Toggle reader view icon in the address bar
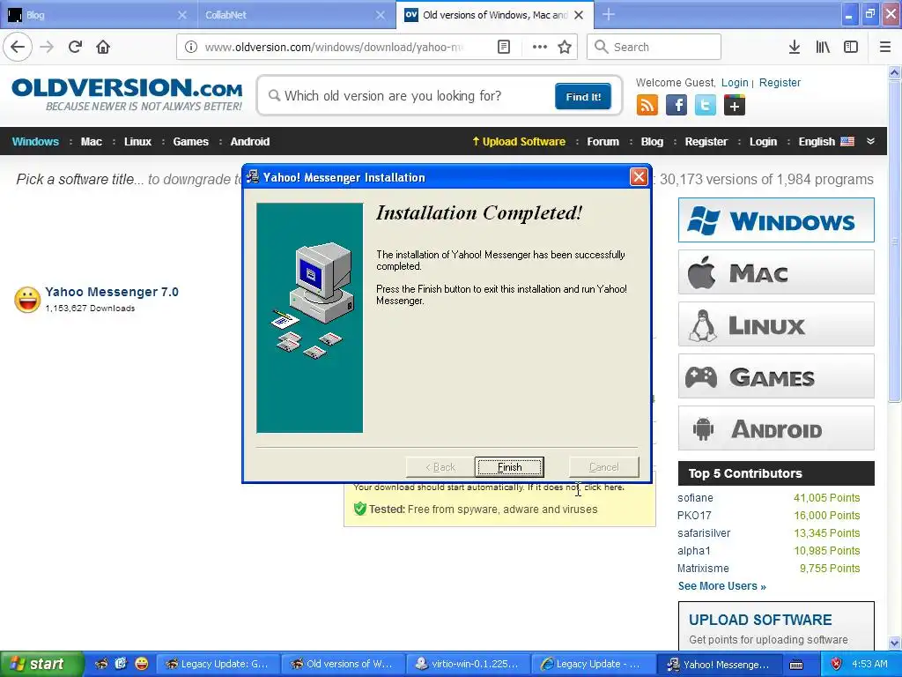Screen dimensions: 902x677 (x=504, y=47)
